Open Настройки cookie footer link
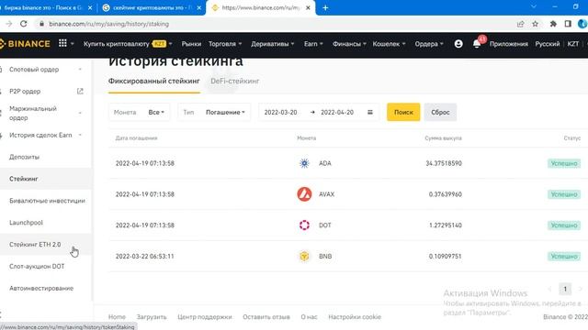 [x=355, y=317]
